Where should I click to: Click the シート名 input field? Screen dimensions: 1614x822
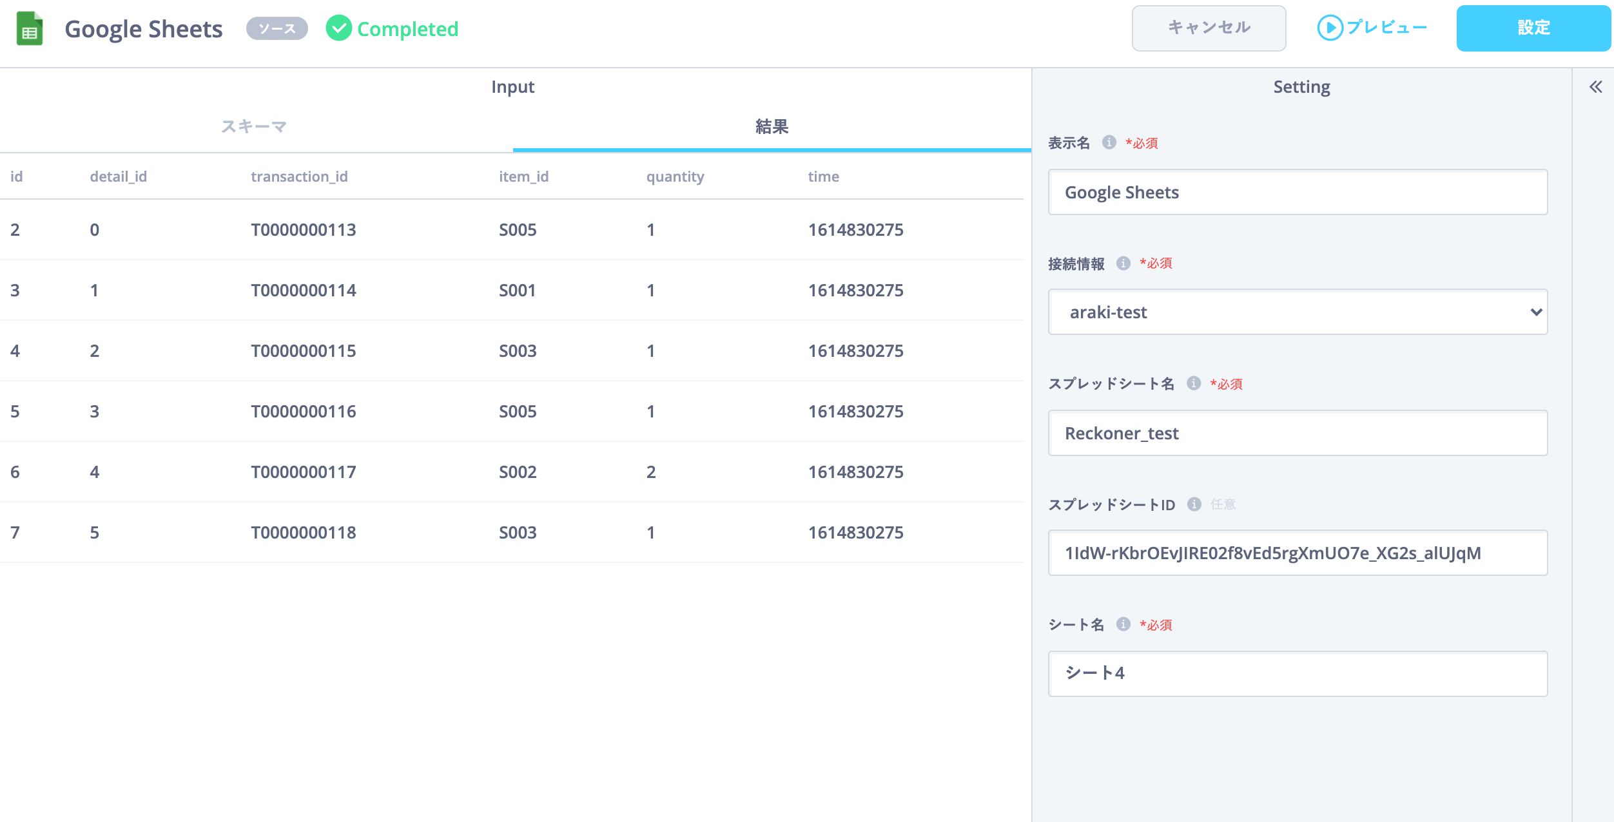click(1298, 673)
